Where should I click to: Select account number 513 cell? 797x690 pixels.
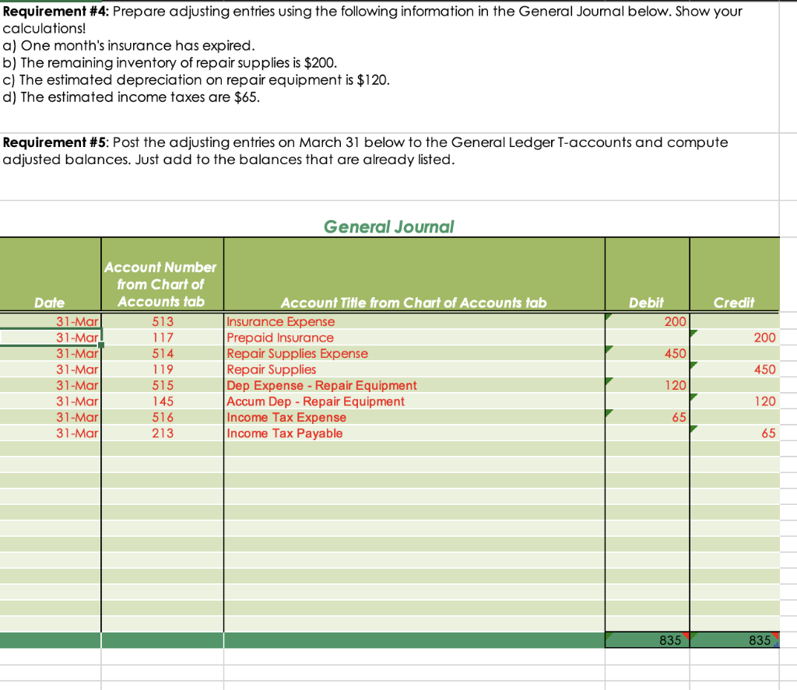point(161,321)
